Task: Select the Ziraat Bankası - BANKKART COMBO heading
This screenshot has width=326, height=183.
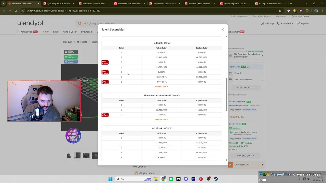Action: tap(162, 96)
